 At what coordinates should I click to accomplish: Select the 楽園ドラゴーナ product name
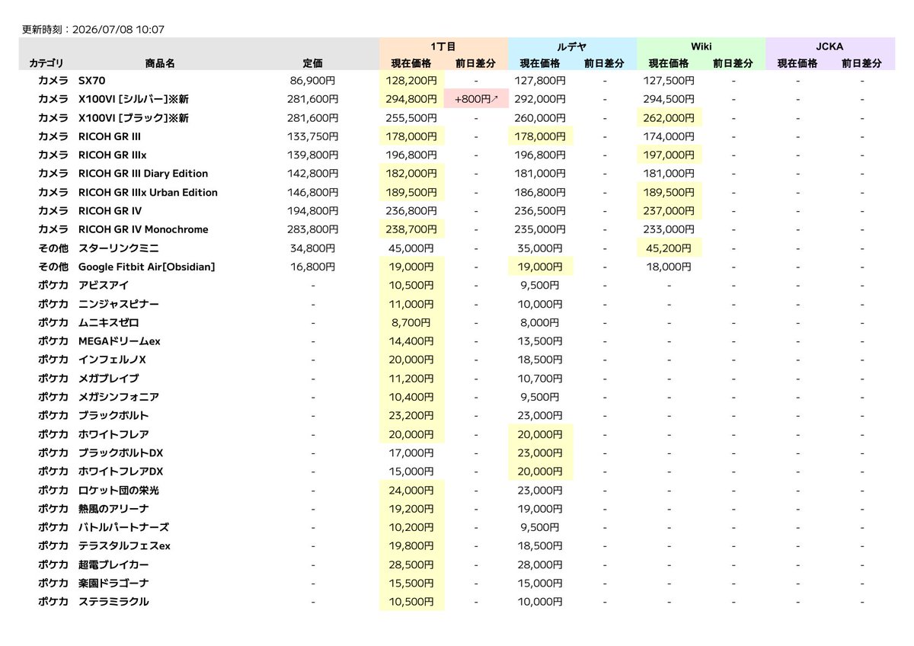pos(113,584)
